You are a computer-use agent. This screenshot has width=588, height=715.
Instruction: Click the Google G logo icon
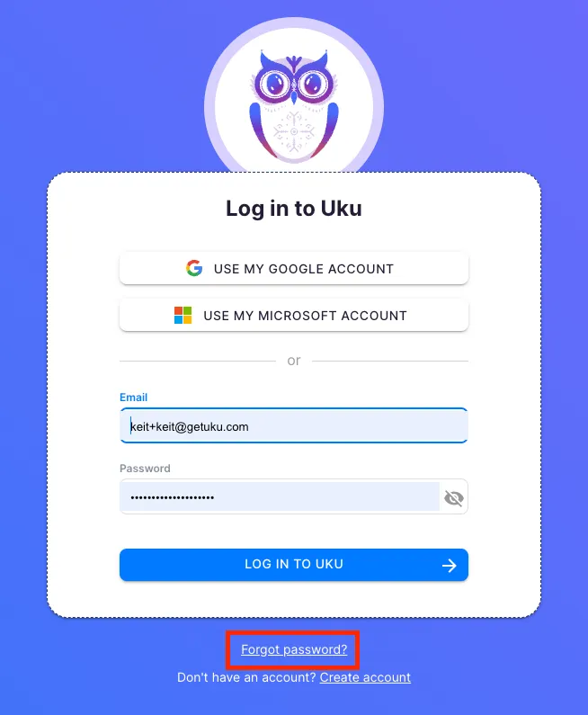click(194, 268)
